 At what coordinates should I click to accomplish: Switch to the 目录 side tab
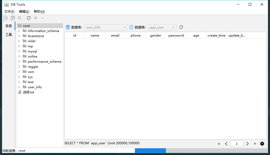9,26
